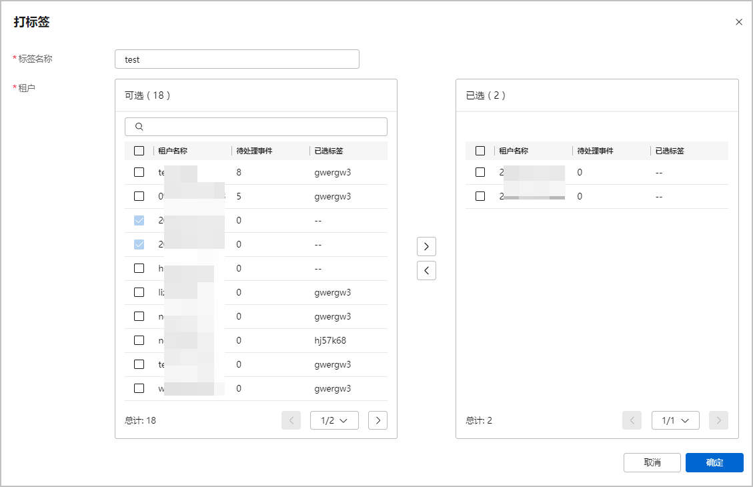Check the row tagged hj57k68
This screenshot has height=487, width=753.
point(139,340)
